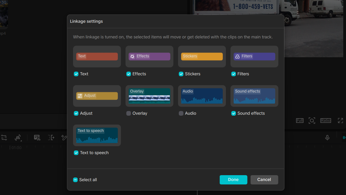Click the Text to speech preview card
The height and width of the screenshot is (195, 346).
[x=97, y=135]
